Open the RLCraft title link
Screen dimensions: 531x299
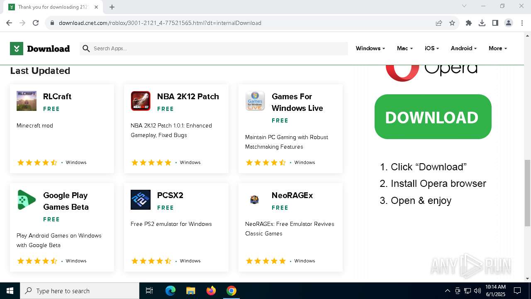(x=57, y=96)
